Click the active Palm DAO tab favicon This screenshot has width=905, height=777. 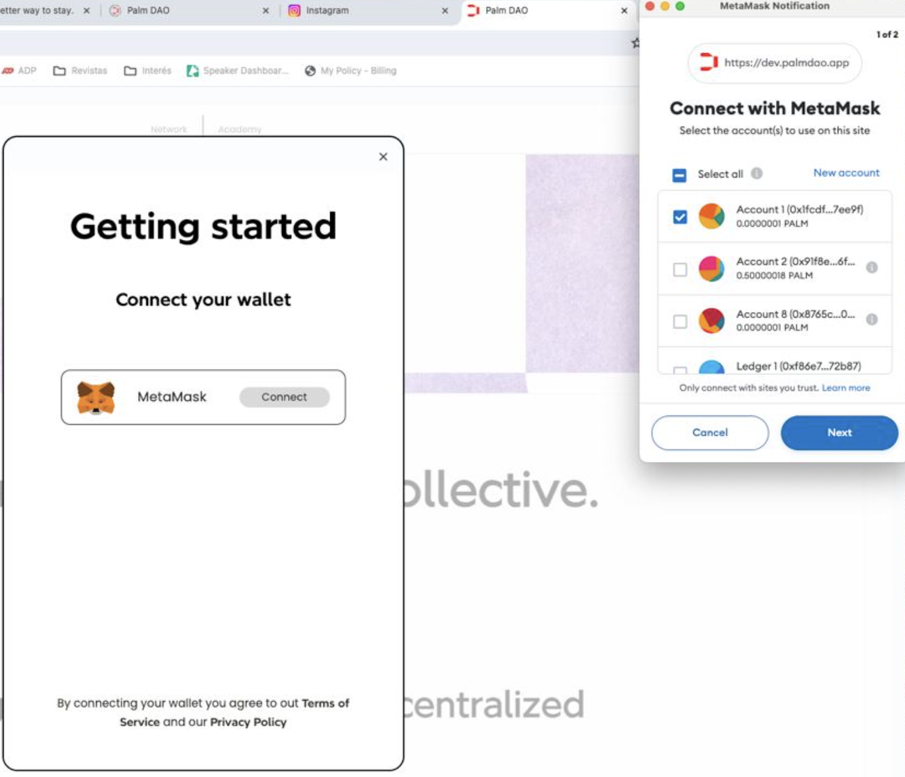pyautogui.click(x=473, y=10)
